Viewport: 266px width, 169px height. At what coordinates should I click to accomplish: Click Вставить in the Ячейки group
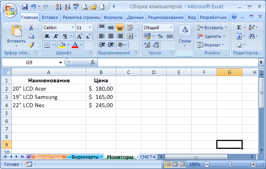tap(212, 28)
